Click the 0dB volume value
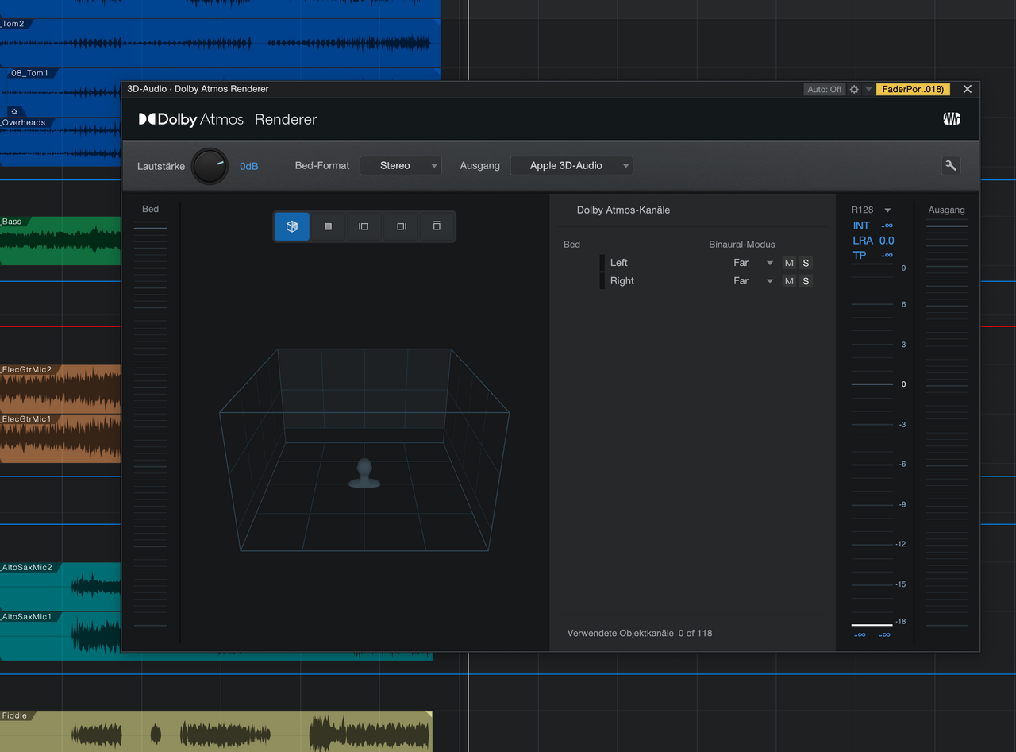The width and height of the screenshot is (1016, 752). tap(249, 166)
